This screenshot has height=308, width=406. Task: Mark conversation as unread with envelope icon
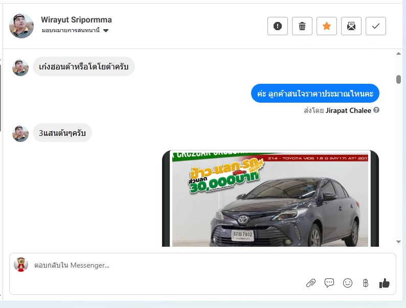tap(351, 26)
